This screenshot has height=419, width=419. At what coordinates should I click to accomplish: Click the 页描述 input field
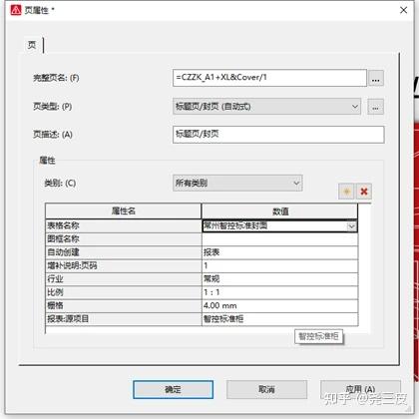point(278,135)
